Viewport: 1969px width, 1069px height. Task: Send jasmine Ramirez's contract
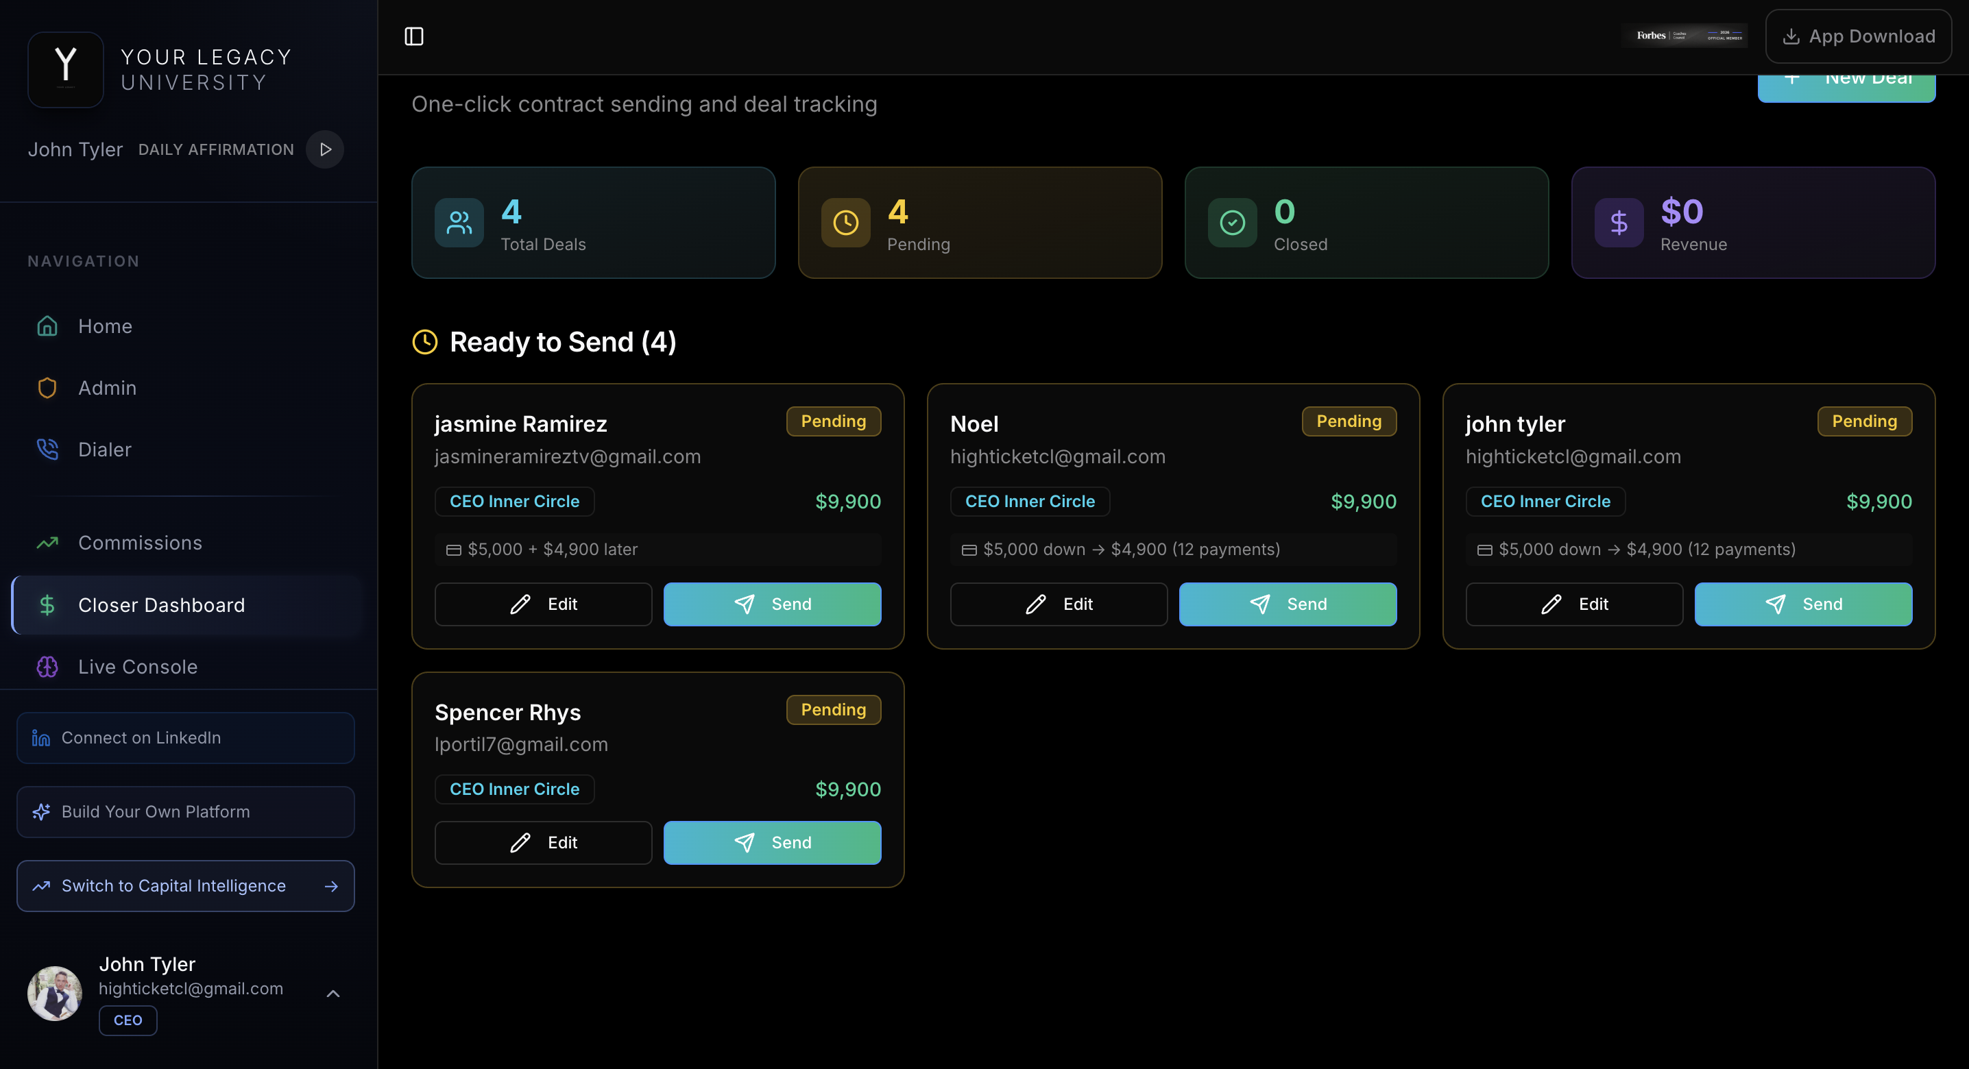[772, 604]
